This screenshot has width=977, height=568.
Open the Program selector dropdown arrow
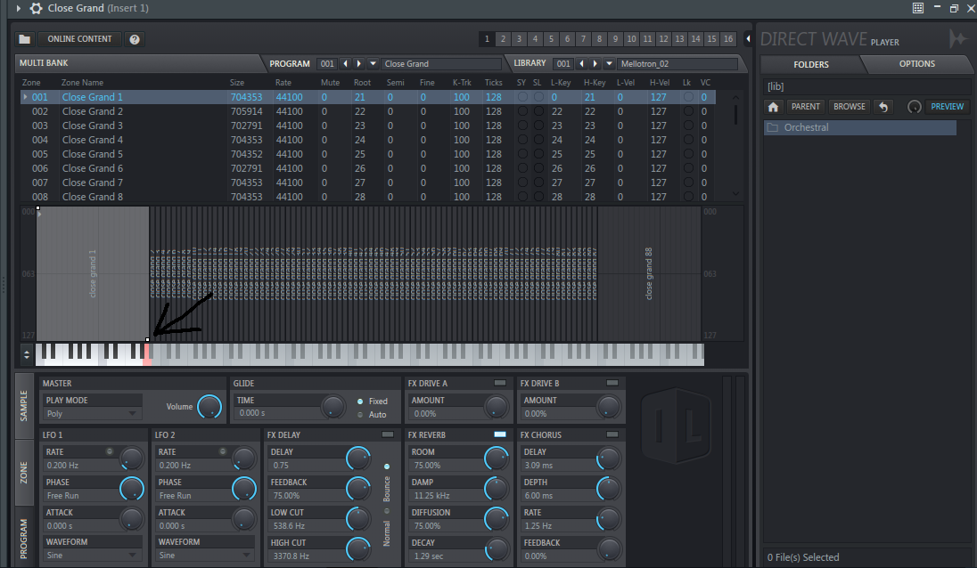coord(373,63)
